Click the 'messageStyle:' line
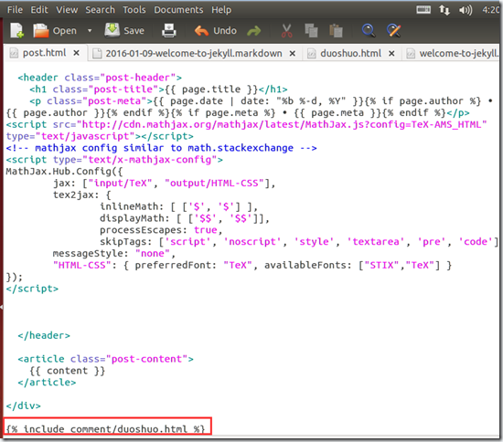 [114, 253]
